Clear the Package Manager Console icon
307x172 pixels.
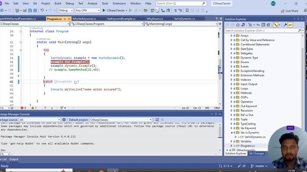pyautogui.click(x=157, y=120)
